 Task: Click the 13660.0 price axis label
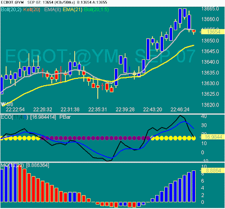pos(210,19)
